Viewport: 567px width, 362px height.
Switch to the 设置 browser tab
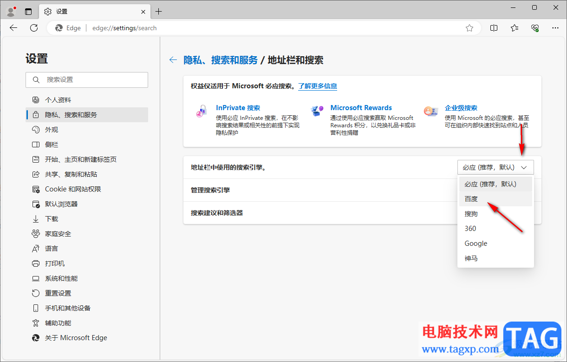pyautogui.click(x=95, y=12)
